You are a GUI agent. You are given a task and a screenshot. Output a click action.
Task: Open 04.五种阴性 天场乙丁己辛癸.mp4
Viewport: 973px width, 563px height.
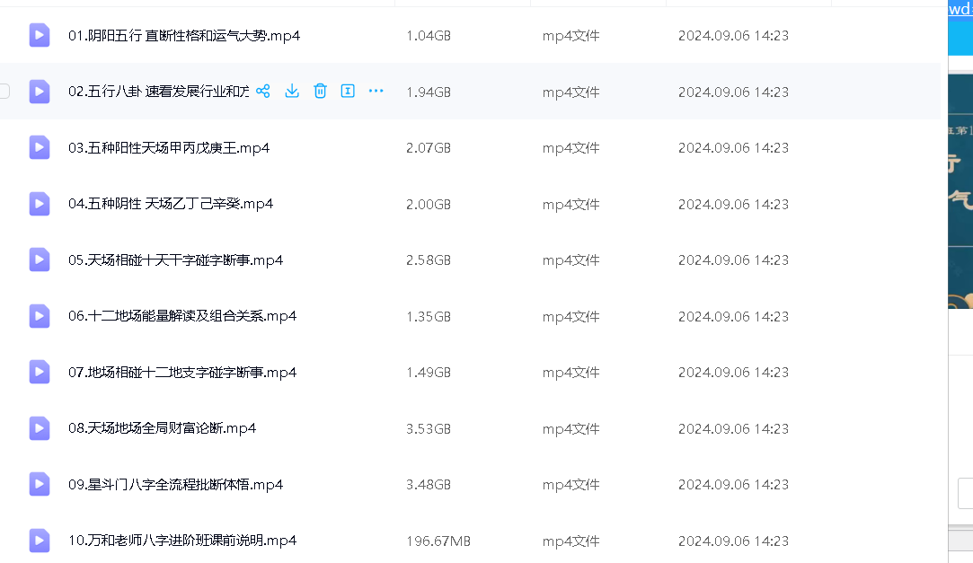click(x=171, y=204)
